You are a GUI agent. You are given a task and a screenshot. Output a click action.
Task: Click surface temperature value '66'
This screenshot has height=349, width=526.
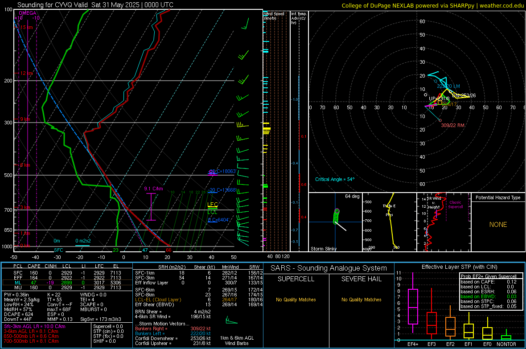click(168, 250)
